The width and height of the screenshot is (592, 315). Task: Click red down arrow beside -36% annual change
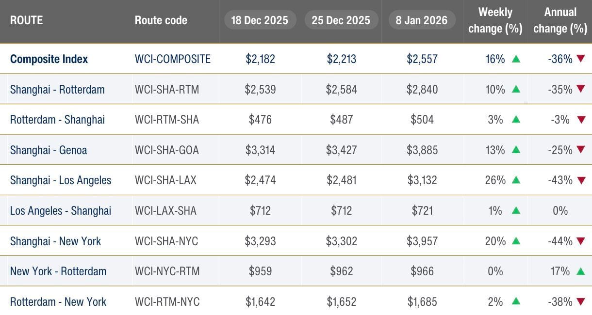point(580,59)
